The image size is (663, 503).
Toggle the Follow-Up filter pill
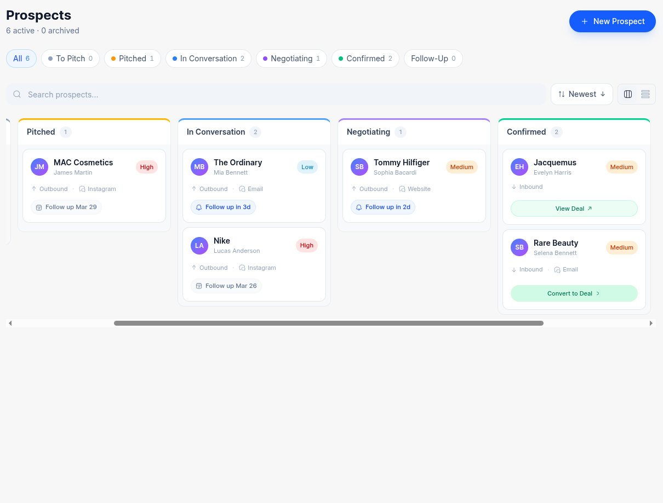coord(433,58)
